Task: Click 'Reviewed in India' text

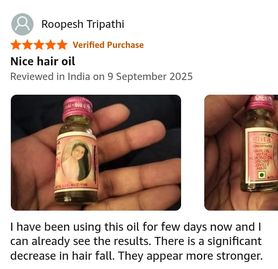Action: 50,77
